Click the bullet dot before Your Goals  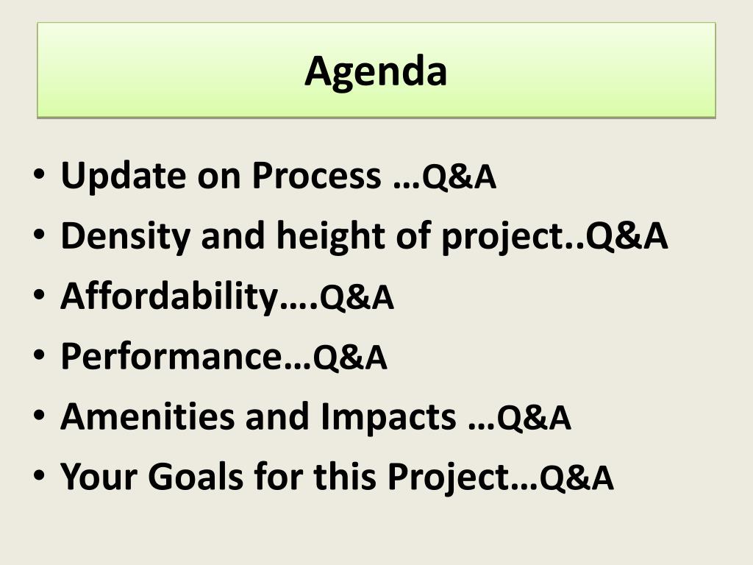[x=40, y=475]
